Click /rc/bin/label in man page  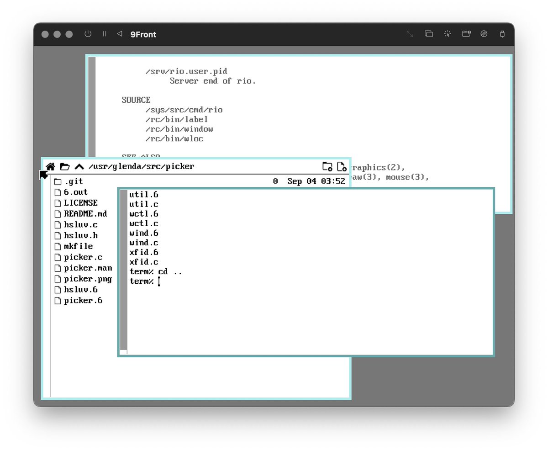click(x=177, y=120)
